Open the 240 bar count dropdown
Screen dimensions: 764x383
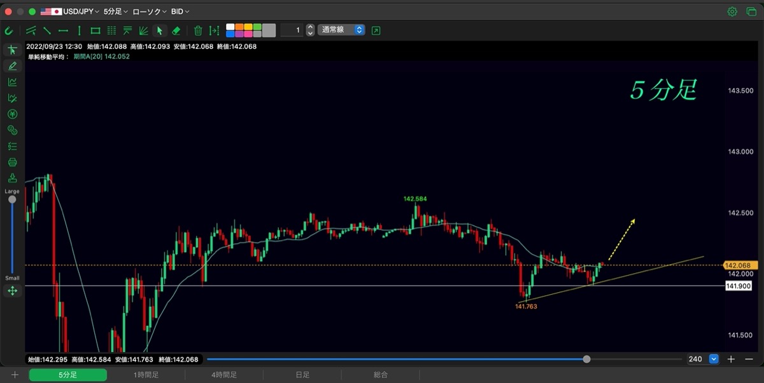coord(703,359)
